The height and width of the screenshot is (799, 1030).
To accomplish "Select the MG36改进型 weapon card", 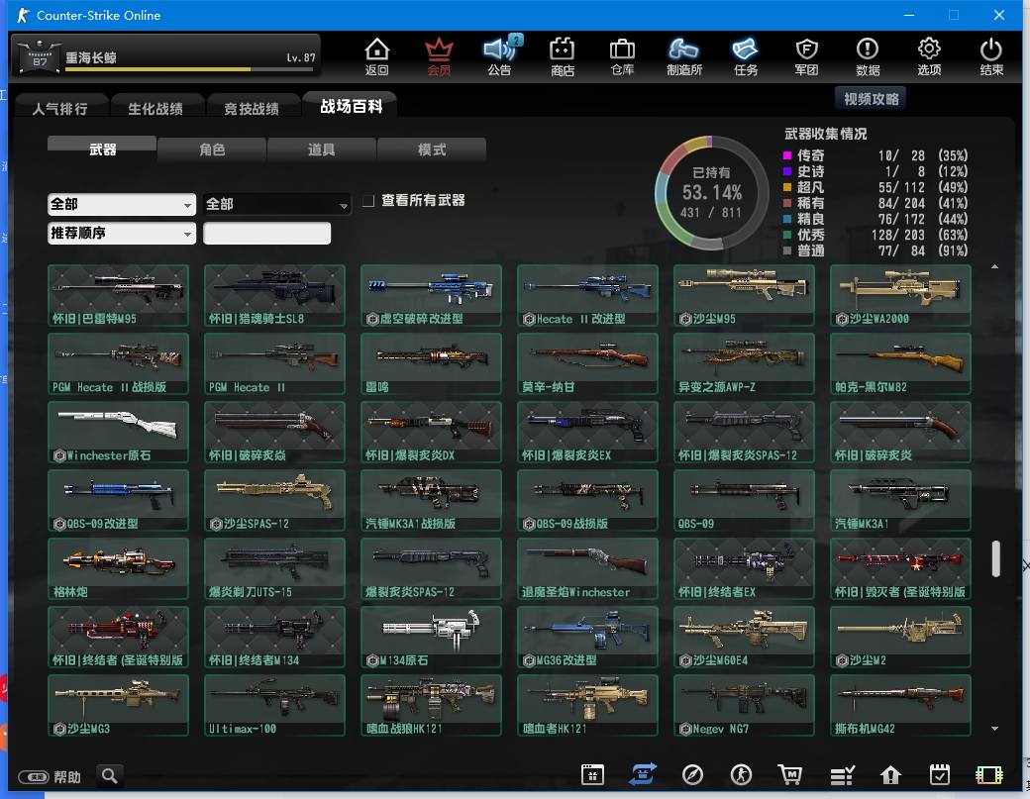I will pyautogui.click(x=587, y=637).
